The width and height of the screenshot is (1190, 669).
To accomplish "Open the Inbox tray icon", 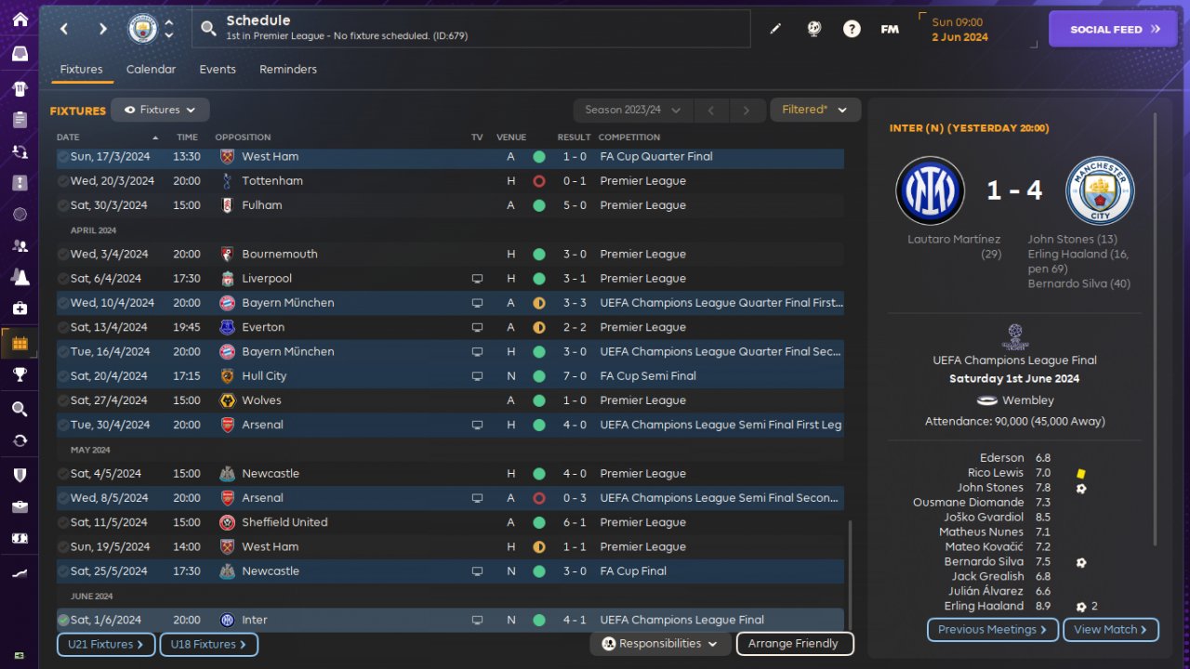I will 20,53.
